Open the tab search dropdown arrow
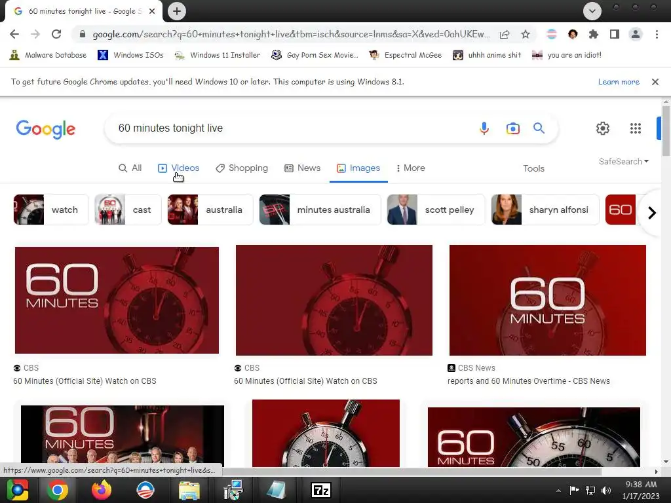 point(592,11)
